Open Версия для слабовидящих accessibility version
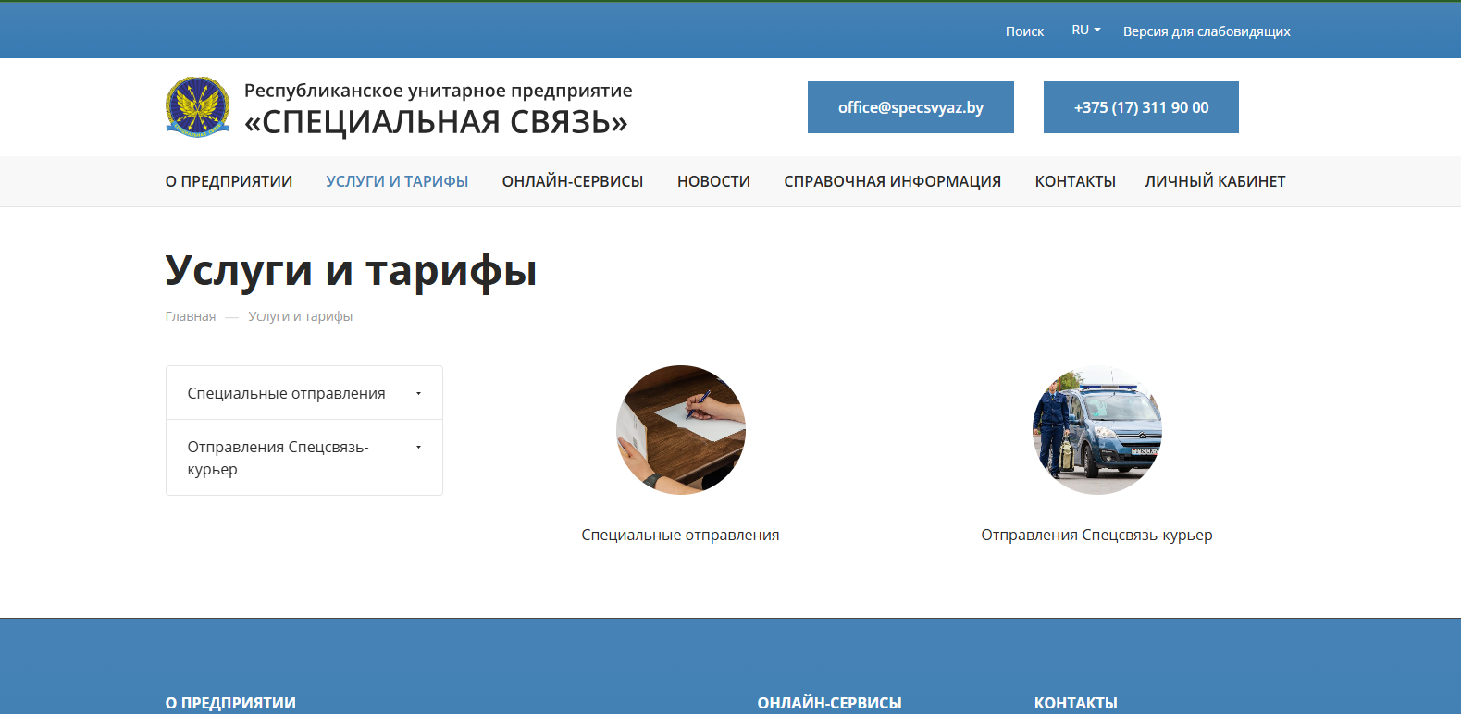The width and height of the screenshot is (1461, 714). pyautogui.click(x=1207, y=31)
